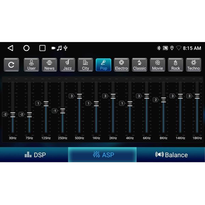Click the 500Hz band slider handle
The width and height of the screenshot is (205, 205).
point(79,96)
